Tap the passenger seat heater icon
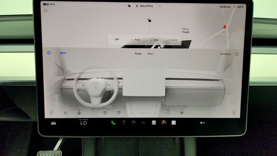The width and height of the screenshot is (277, 156). coord(234,112)
